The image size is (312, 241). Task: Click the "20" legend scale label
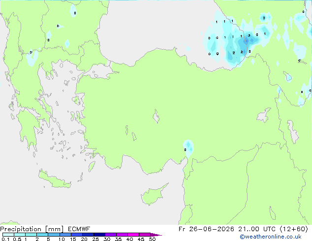click(84, 239)
